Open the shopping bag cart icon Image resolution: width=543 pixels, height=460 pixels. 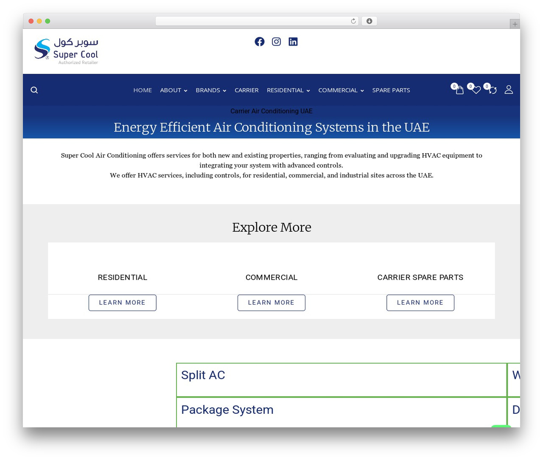tap(459, 90)
